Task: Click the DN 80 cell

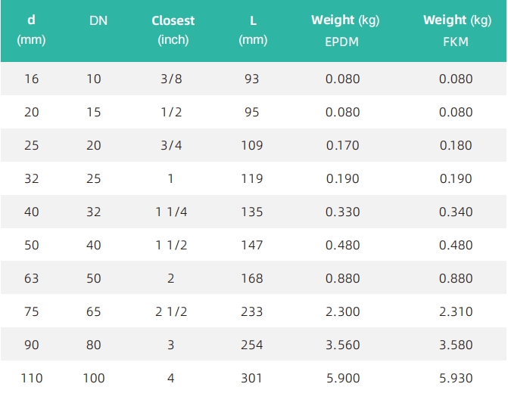Action: pos(94,345)
